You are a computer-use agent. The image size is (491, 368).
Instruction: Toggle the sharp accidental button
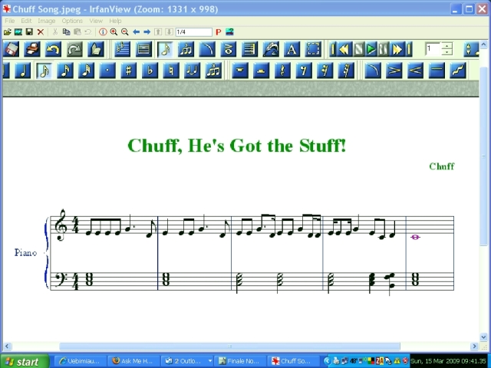[129, 71]
